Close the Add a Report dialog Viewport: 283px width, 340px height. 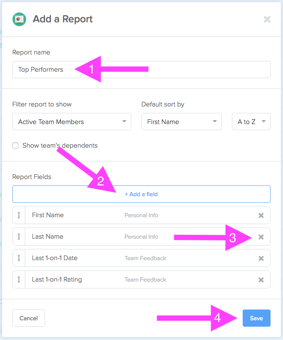pyautogui.click(x=267, y=19)
